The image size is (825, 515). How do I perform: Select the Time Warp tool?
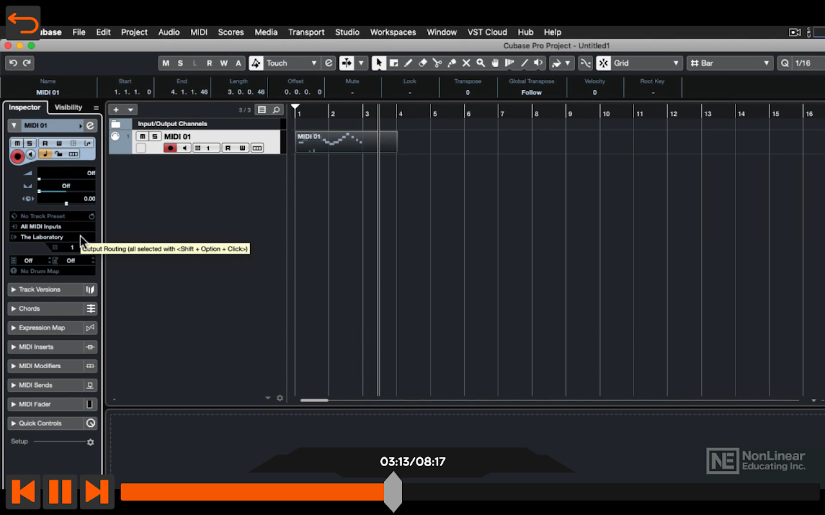[510, 63]
